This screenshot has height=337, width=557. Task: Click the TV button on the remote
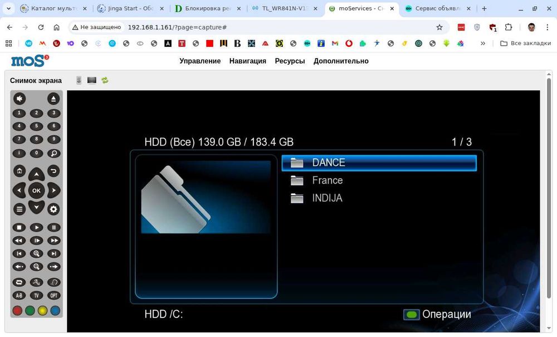[x=36, y=295]
